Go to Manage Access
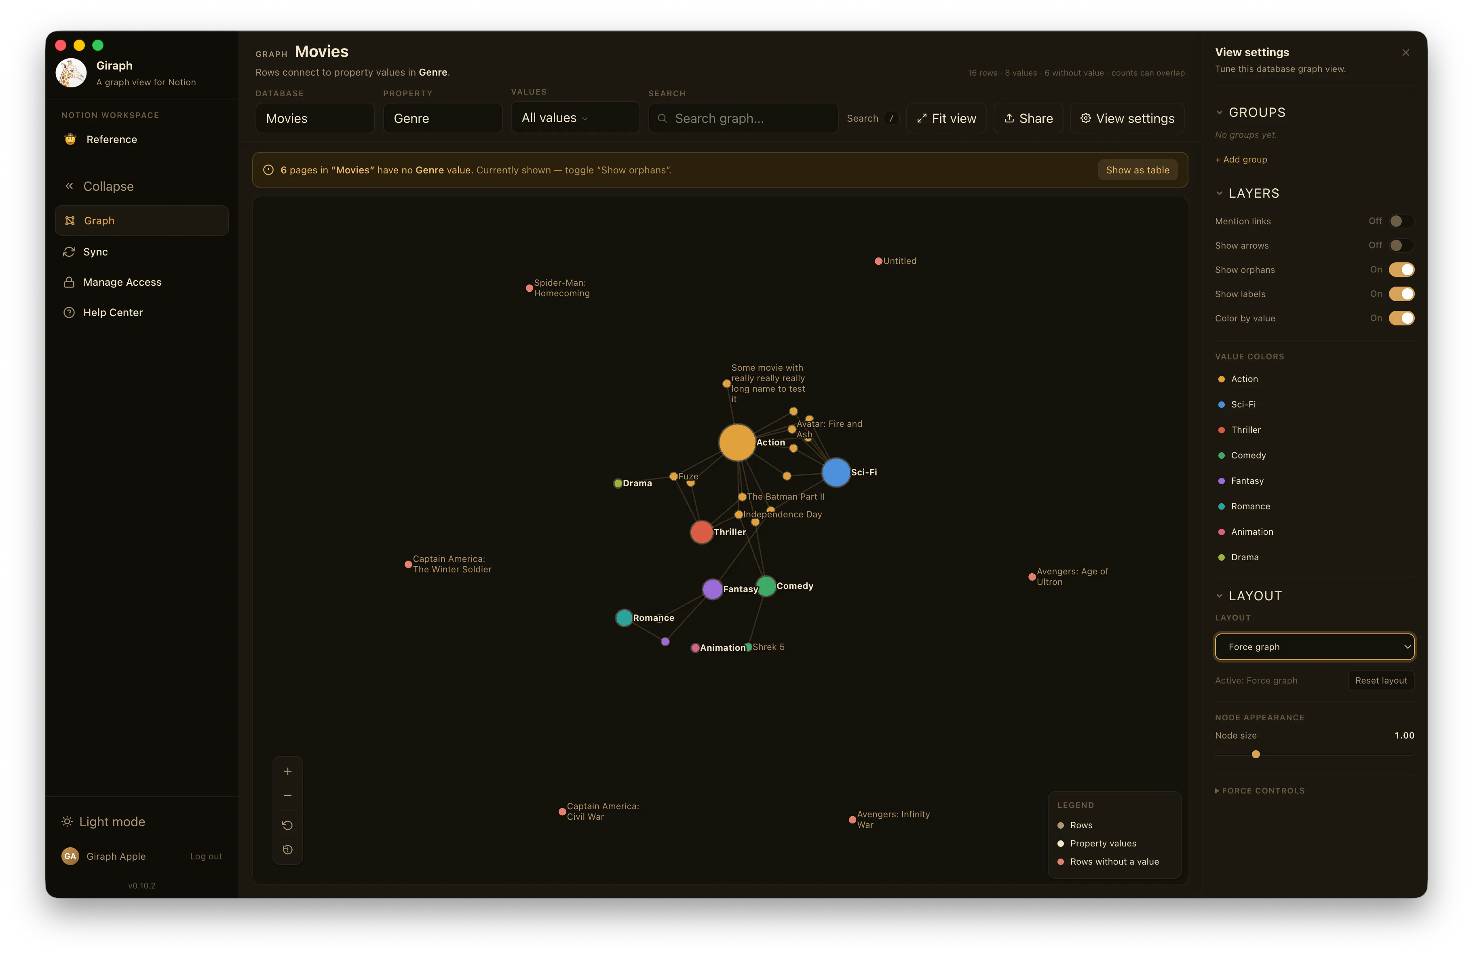 [x=142, y=282]
